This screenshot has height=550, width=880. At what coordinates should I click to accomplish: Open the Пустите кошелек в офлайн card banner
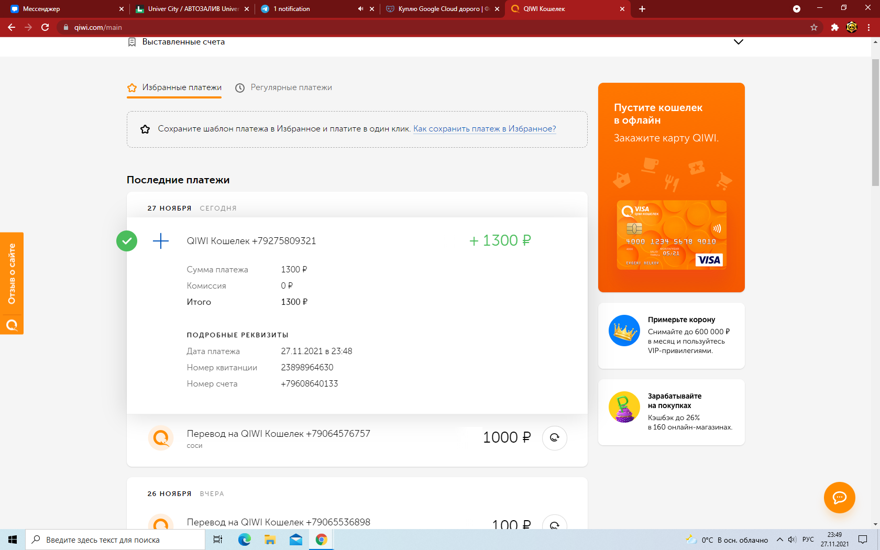[672, 188]
